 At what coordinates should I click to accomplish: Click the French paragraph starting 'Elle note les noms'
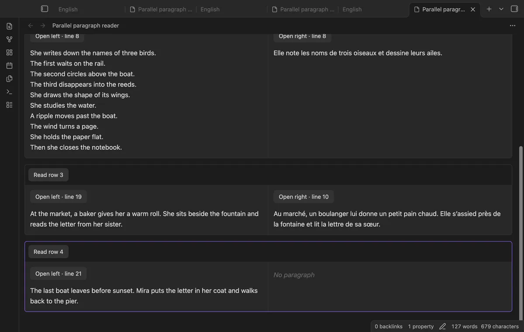pyautogui.click(x=358, y=53)
